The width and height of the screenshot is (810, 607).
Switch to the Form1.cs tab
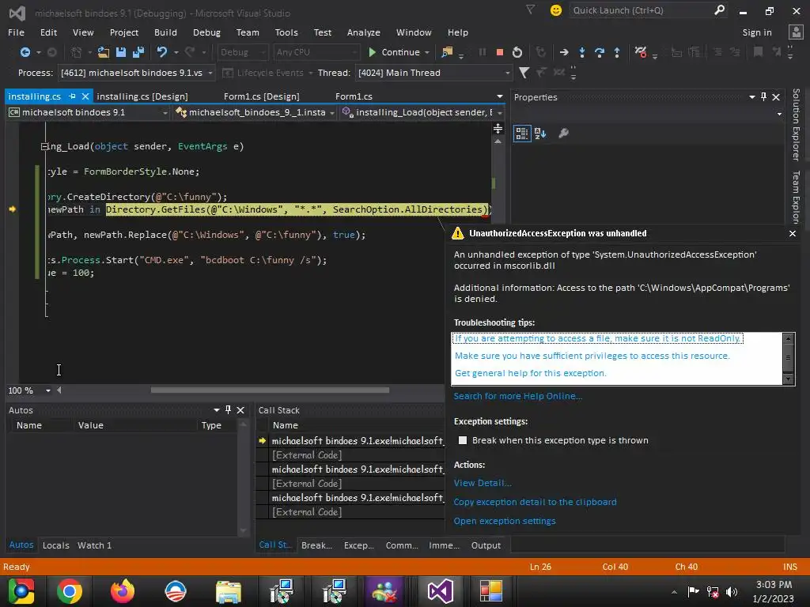[354, 96]
